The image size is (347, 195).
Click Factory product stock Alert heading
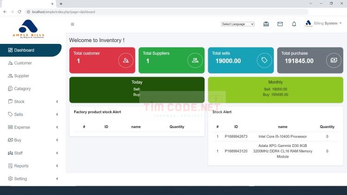[x=97, y=112]
